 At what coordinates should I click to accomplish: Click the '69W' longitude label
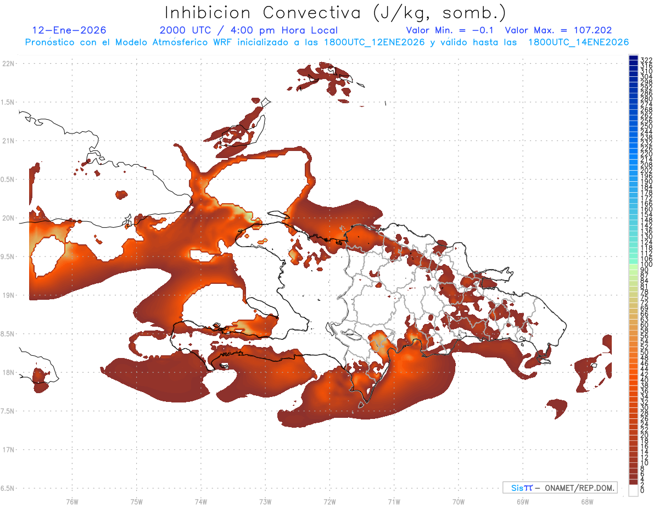coord(522,501)
